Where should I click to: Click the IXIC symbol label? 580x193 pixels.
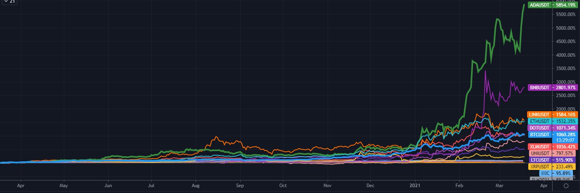click(546, 173)
